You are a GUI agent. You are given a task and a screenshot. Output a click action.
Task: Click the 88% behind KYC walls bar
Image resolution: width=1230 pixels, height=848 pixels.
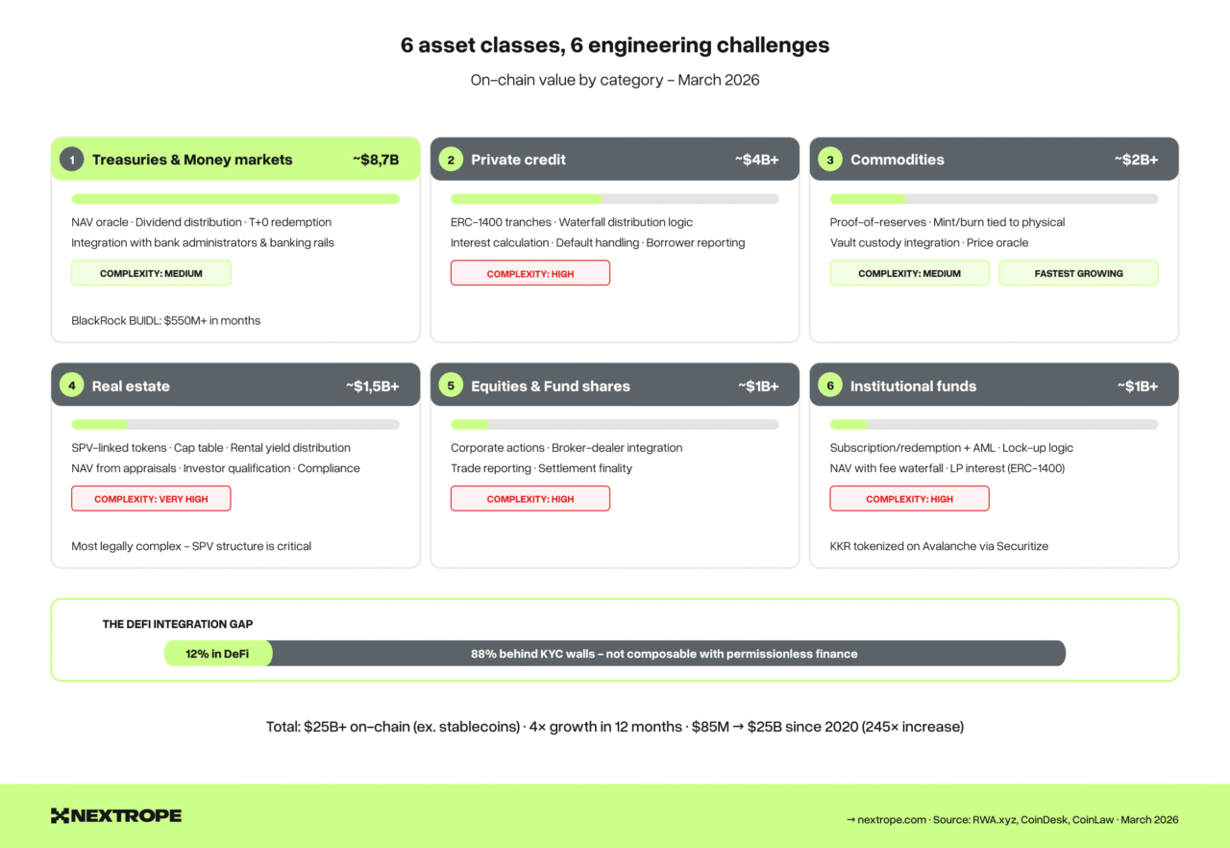[665, 654]
